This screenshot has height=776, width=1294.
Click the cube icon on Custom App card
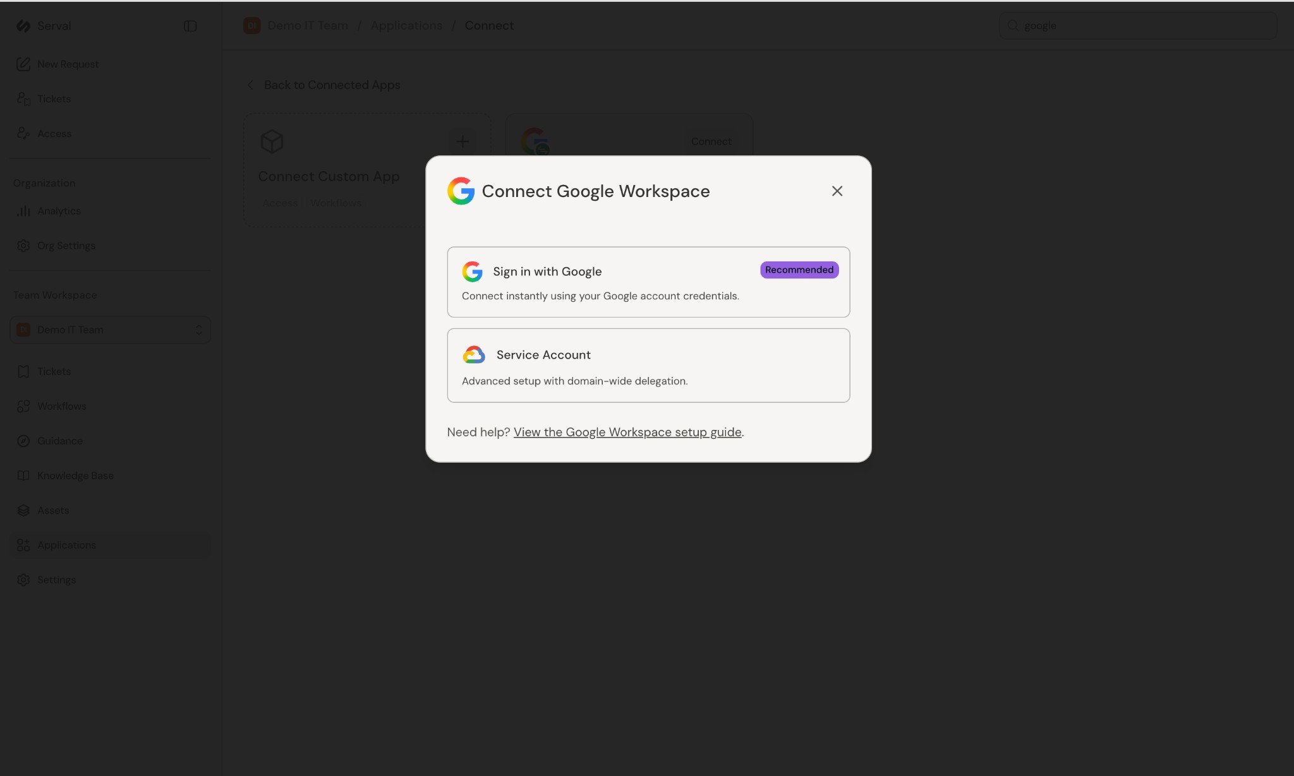click(x=272, y=141)
